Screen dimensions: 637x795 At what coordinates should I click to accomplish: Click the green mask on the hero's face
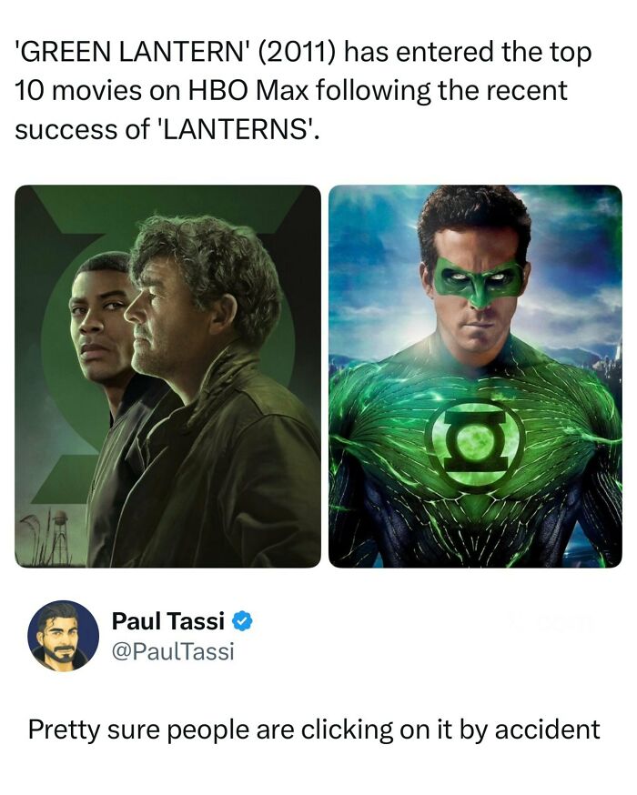point(477,278)
